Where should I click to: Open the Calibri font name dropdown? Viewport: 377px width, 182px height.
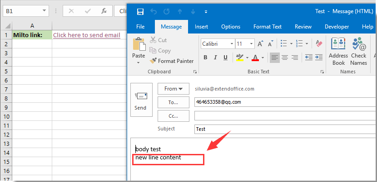point(232,44)
